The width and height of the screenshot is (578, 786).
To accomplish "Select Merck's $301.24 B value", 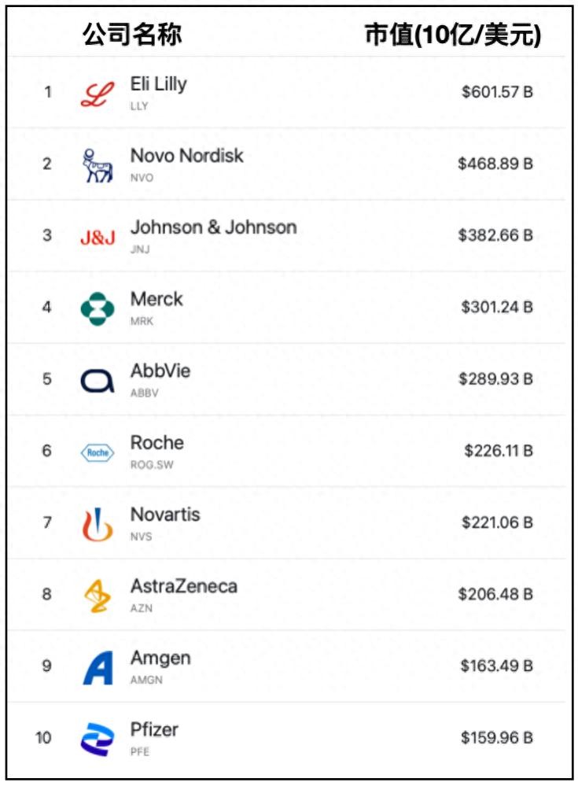I will tap(497, 307).
